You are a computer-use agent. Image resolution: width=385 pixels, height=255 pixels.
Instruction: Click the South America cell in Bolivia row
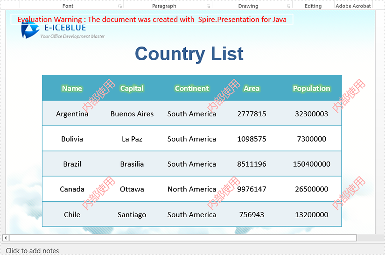[192, 139]
